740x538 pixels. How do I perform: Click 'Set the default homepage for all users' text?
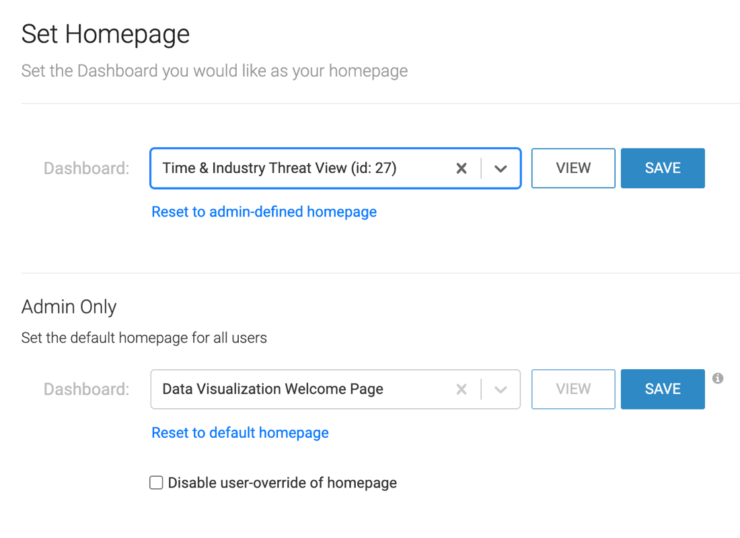coord(144,338)
